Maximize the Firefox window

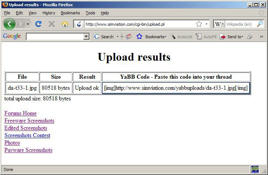tap(256, 5)
